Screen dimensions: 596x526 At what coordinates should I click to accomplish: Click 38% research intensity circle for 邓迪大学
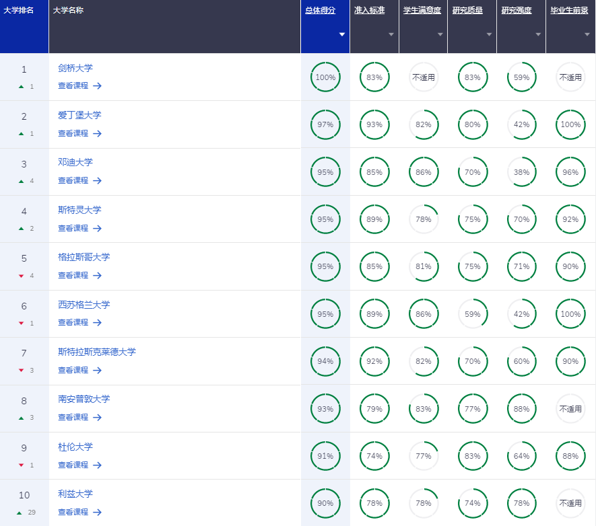point(521,172)
